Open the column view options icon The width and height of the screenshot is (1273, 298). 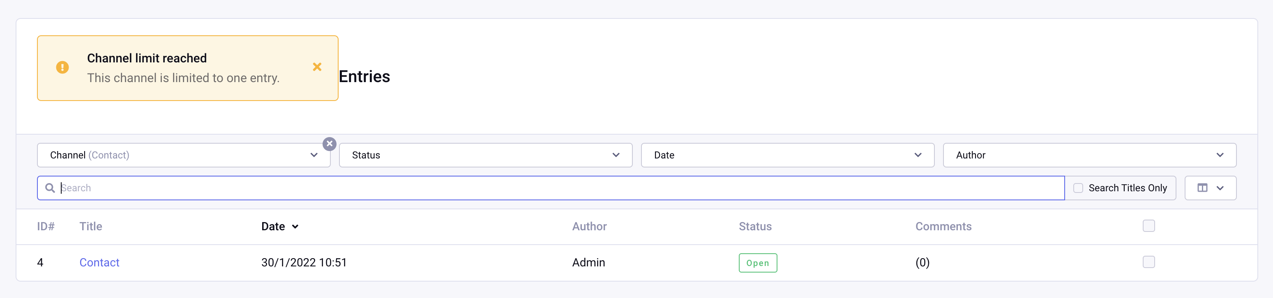click(x=1202, y=188)
